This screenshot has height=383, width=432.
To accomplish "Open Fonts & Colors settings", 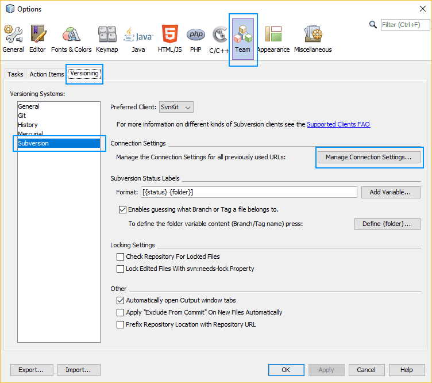I will pos(71,39).
